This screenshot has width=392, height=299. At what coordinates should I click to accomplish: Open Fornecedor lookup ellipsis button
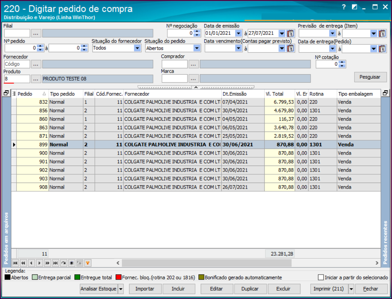click(36, 64)
